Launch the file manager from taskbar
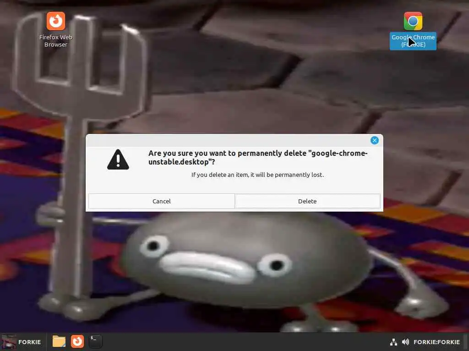The image size is (469, 351). [x=59, y=341]
